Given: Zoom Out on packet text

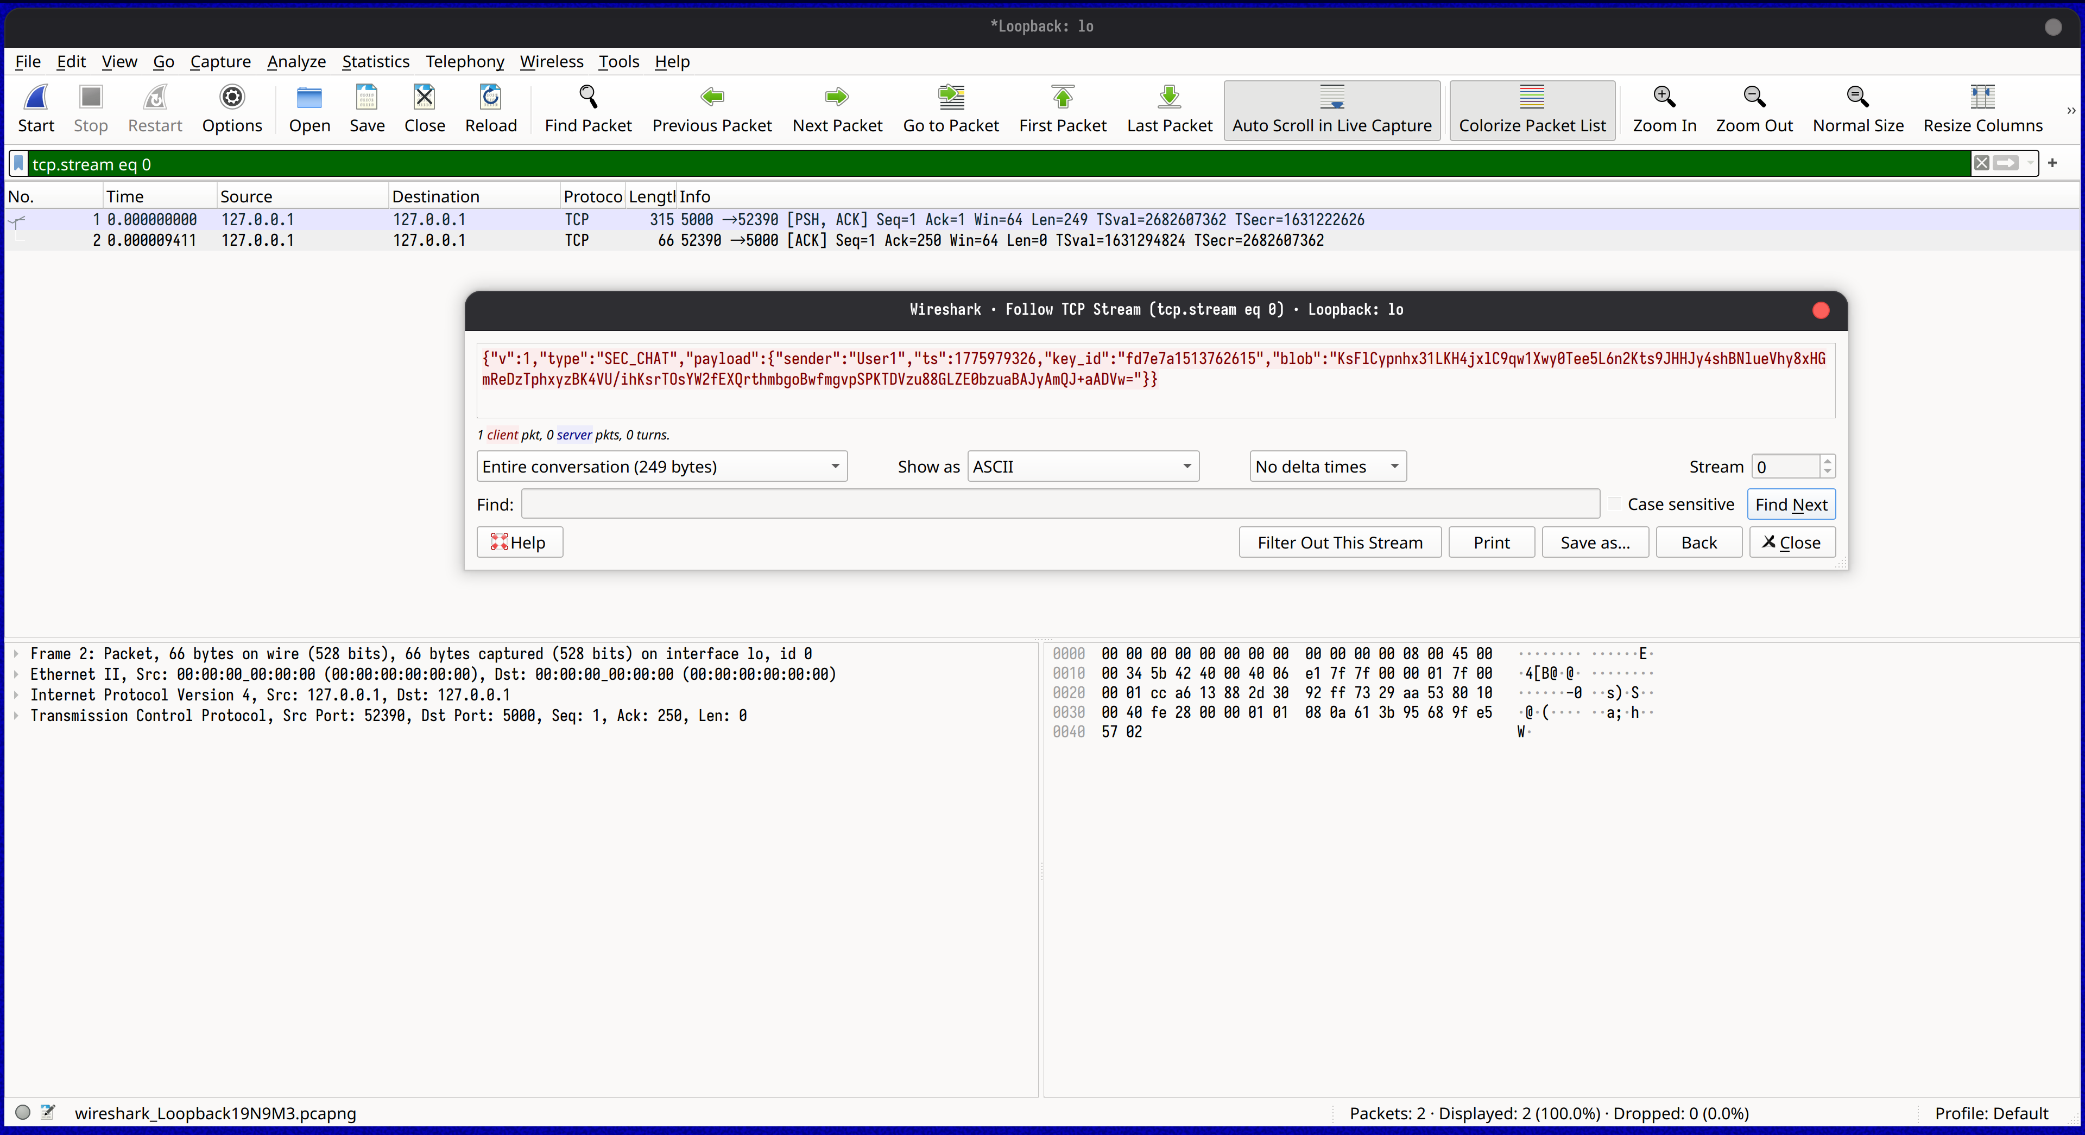Looking at the screenshot, I should click(1754, 109).
